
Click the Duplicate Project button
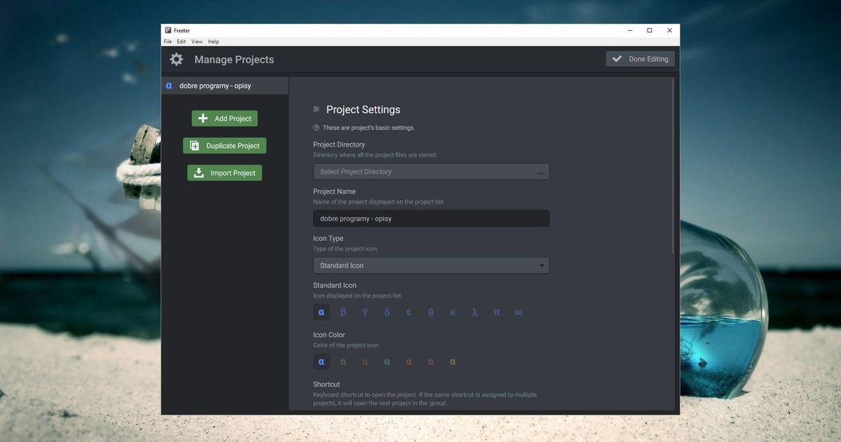(x=224, y=146)
